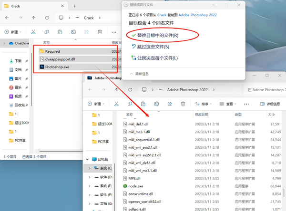This screenshot has width=286, height=211.
Task: Click PC monitor icon in Crack address bar
Action: pos(61,18)
